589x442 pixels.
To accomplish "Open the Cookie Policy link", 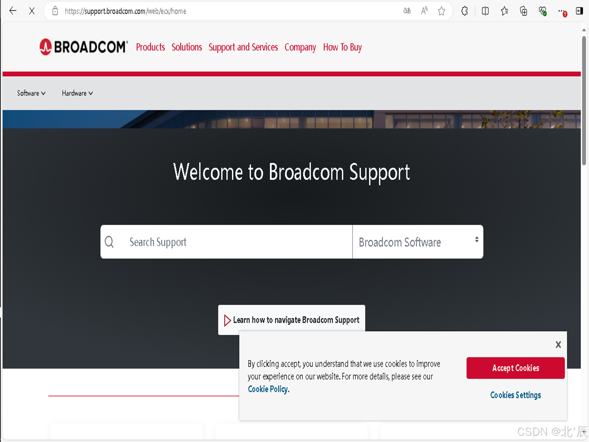I will click(x=269, y=389).
